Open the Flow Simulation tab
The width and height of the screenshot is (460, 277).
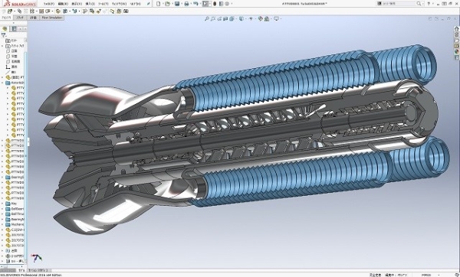[x=52, y=18]
